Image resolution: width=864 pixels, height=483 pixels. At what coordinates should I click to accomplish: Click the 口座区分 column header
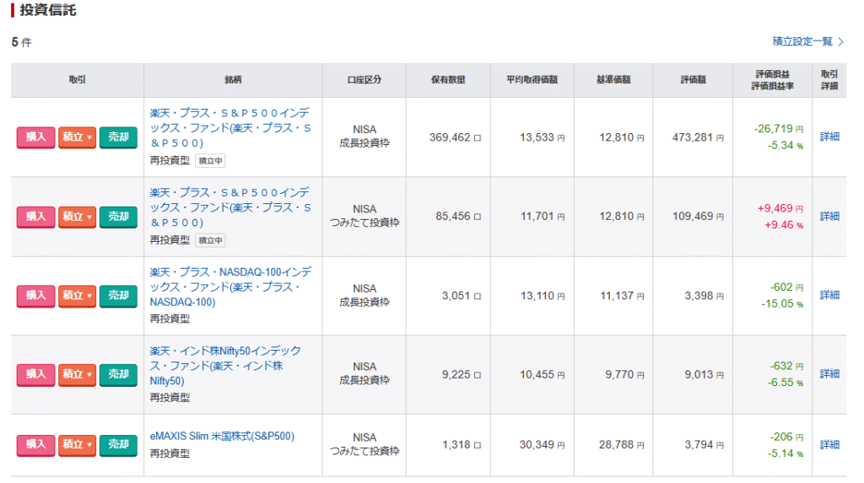click(x=364, y=80)
